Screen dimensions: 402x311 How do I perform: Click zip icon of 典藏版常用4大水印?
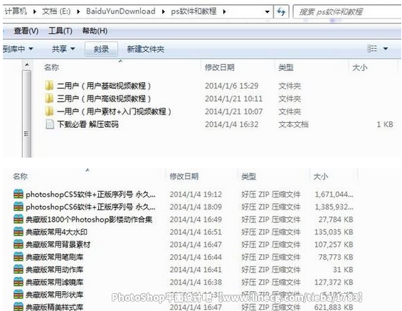[x=18, y=231]
